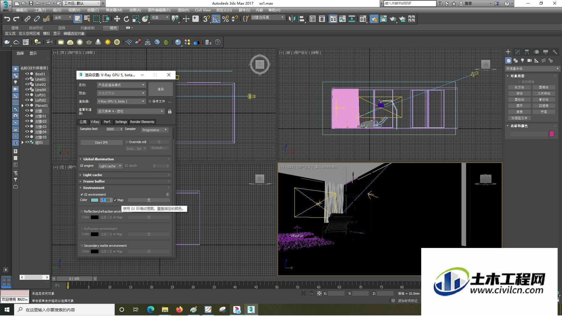Click the Reflection/refraction black color swatch

click(95, 217)
